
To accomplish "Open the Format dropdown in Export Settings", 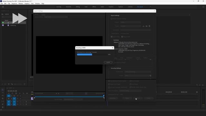I will coord(130,22).
